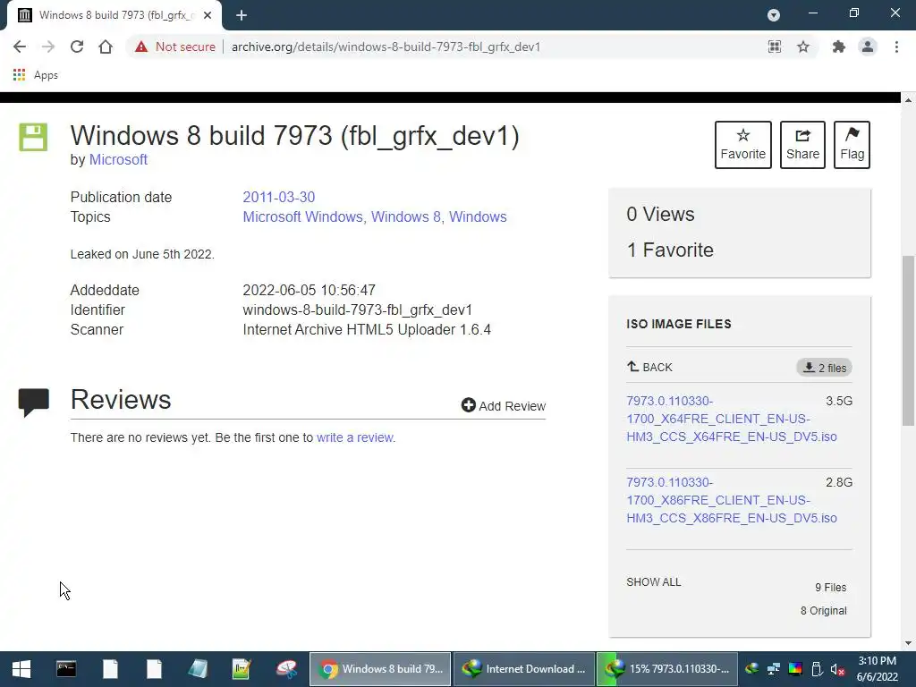Open the taskbar clock 3:10 PM
This screenshot has height=687, width=916.
tap(878, 669)
